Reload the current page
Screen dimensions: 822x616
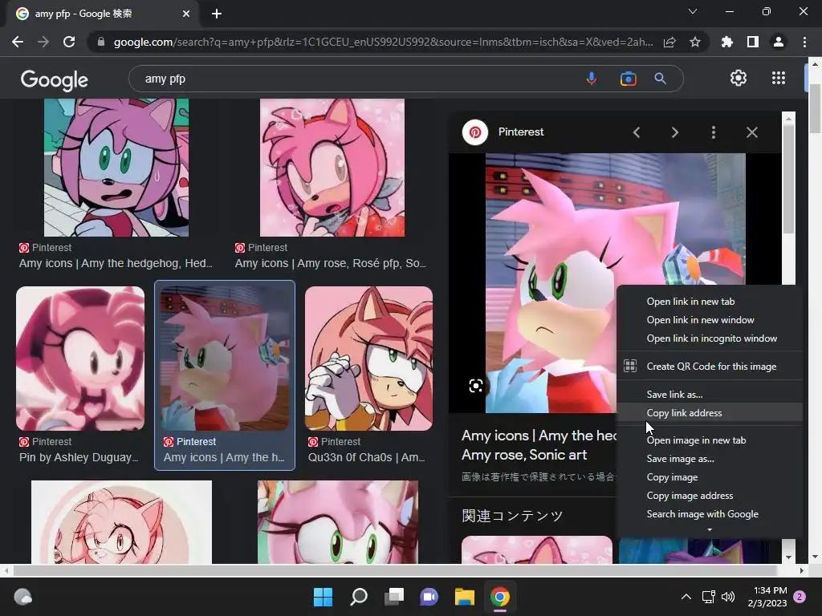69,42
